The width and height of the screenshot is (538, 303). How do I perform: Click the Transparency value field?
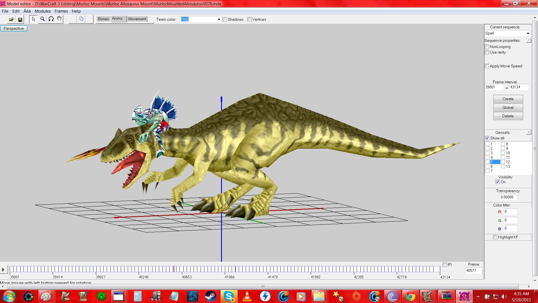508,197
